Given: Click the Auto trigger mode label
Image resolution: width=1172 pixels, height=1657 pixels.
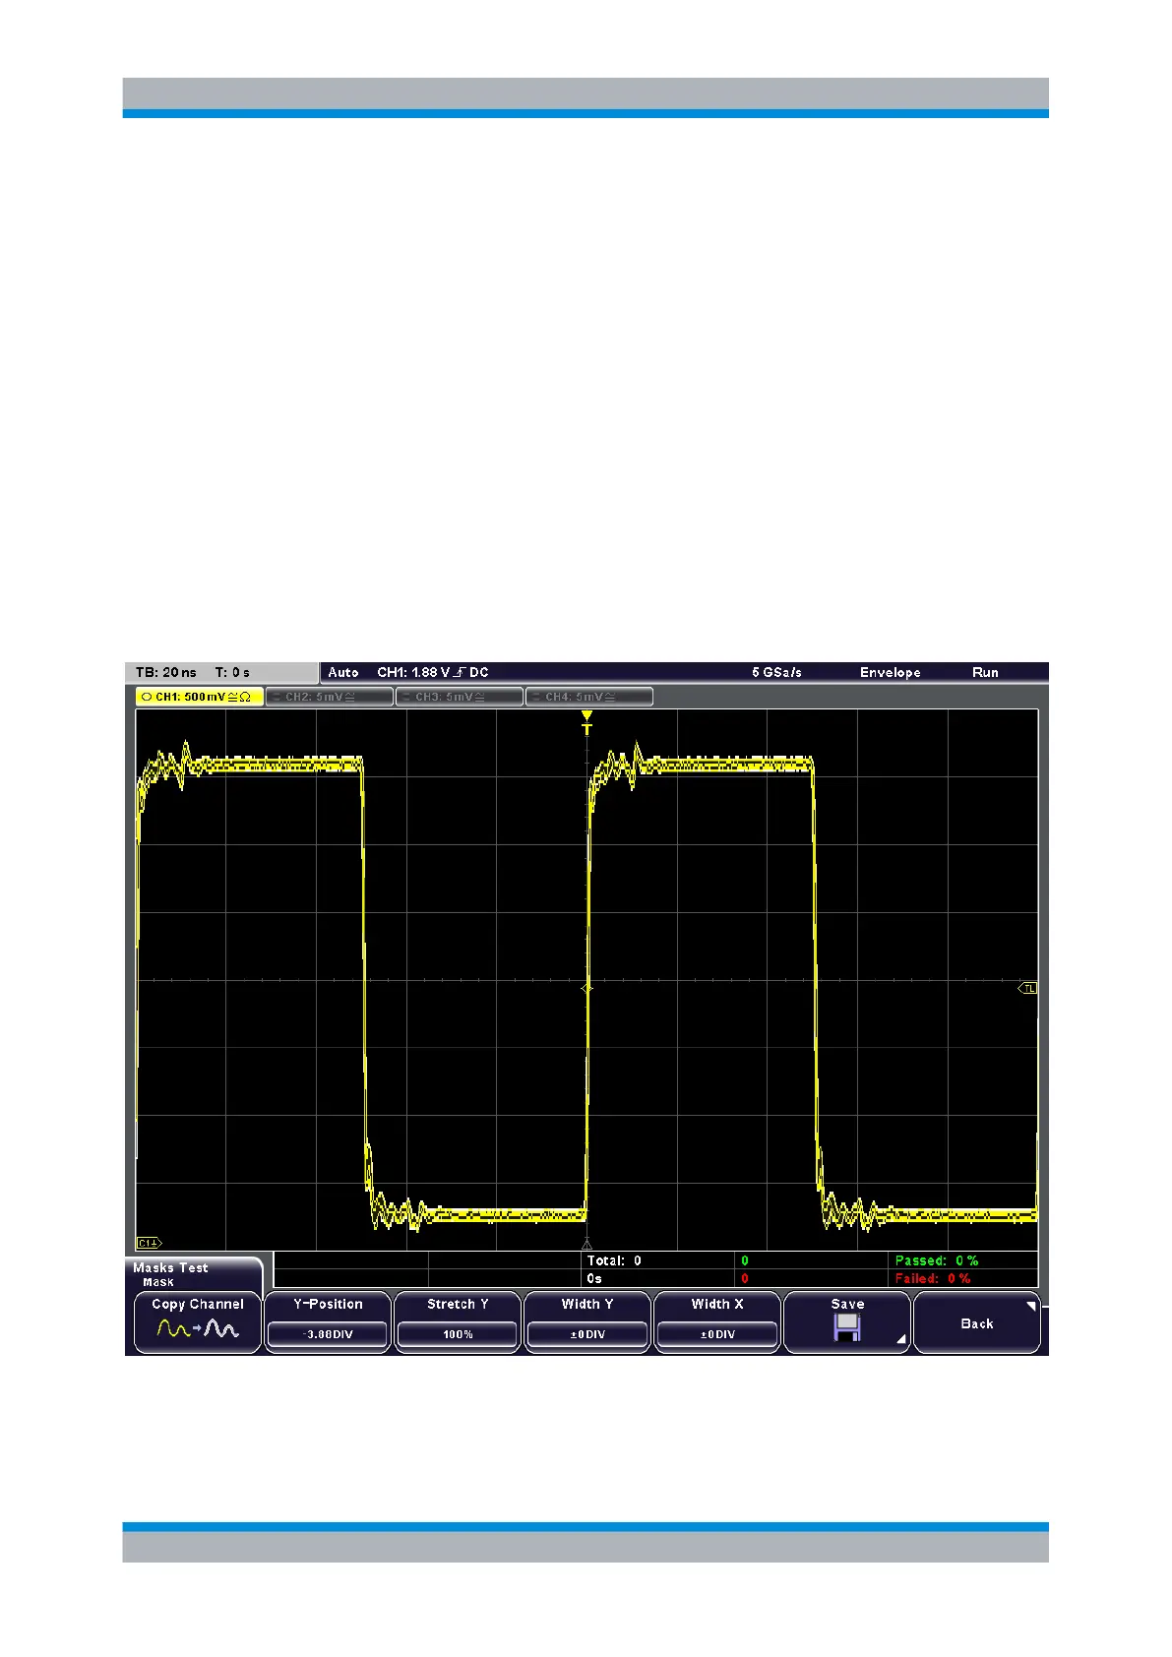Looking at the screenshot, I should pyautogui.click(x=343, y=672).
